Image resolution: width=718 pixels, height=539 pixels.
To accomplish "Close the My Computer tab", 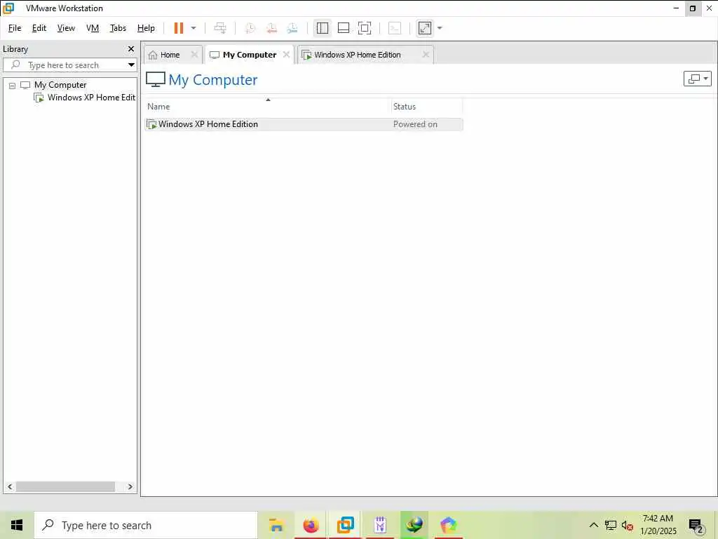I will (x=286, y=55).
